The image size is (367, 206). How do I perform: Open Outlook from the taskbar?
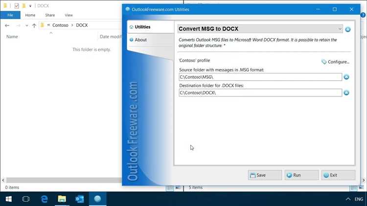pyautogui.click(x=80, y=199)
